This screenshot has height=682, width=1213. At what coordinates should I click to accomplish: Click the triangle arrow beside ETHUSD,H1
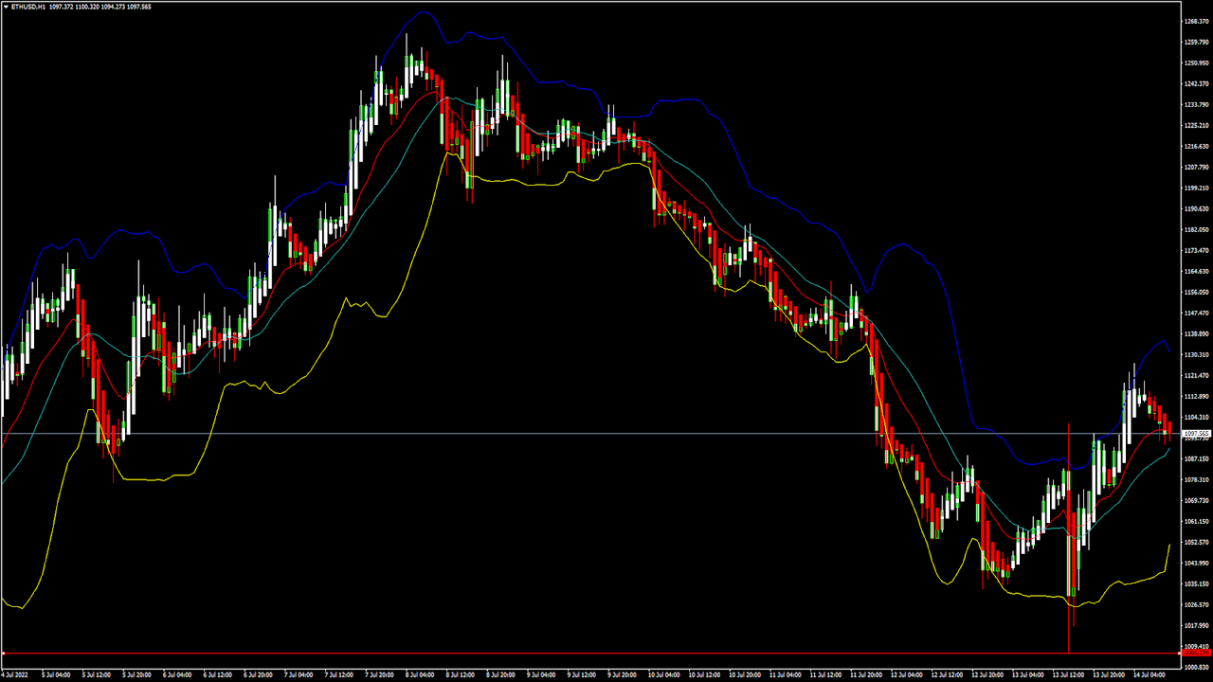pos(5,6)
